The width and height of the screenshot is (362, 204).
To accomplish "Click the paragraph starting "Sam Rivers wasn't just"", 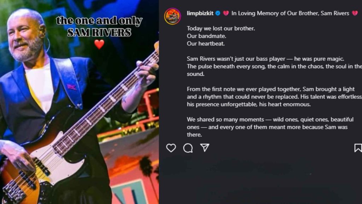I will tap(274, 66).
